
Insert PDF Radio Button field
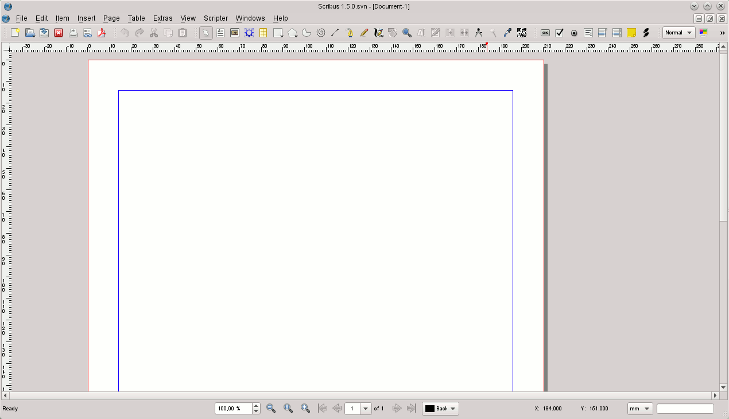[x=574, y=33]
